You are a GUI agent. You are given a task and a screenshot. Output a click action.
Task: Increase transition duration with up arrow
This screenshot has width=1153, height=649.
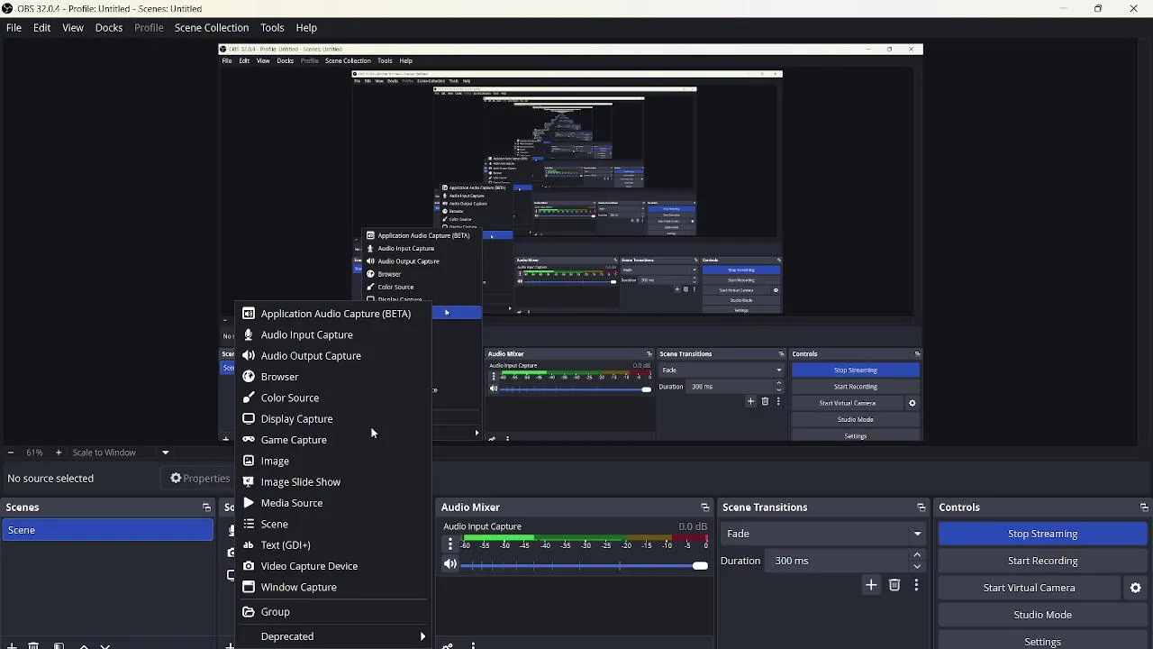pos(917,555)
